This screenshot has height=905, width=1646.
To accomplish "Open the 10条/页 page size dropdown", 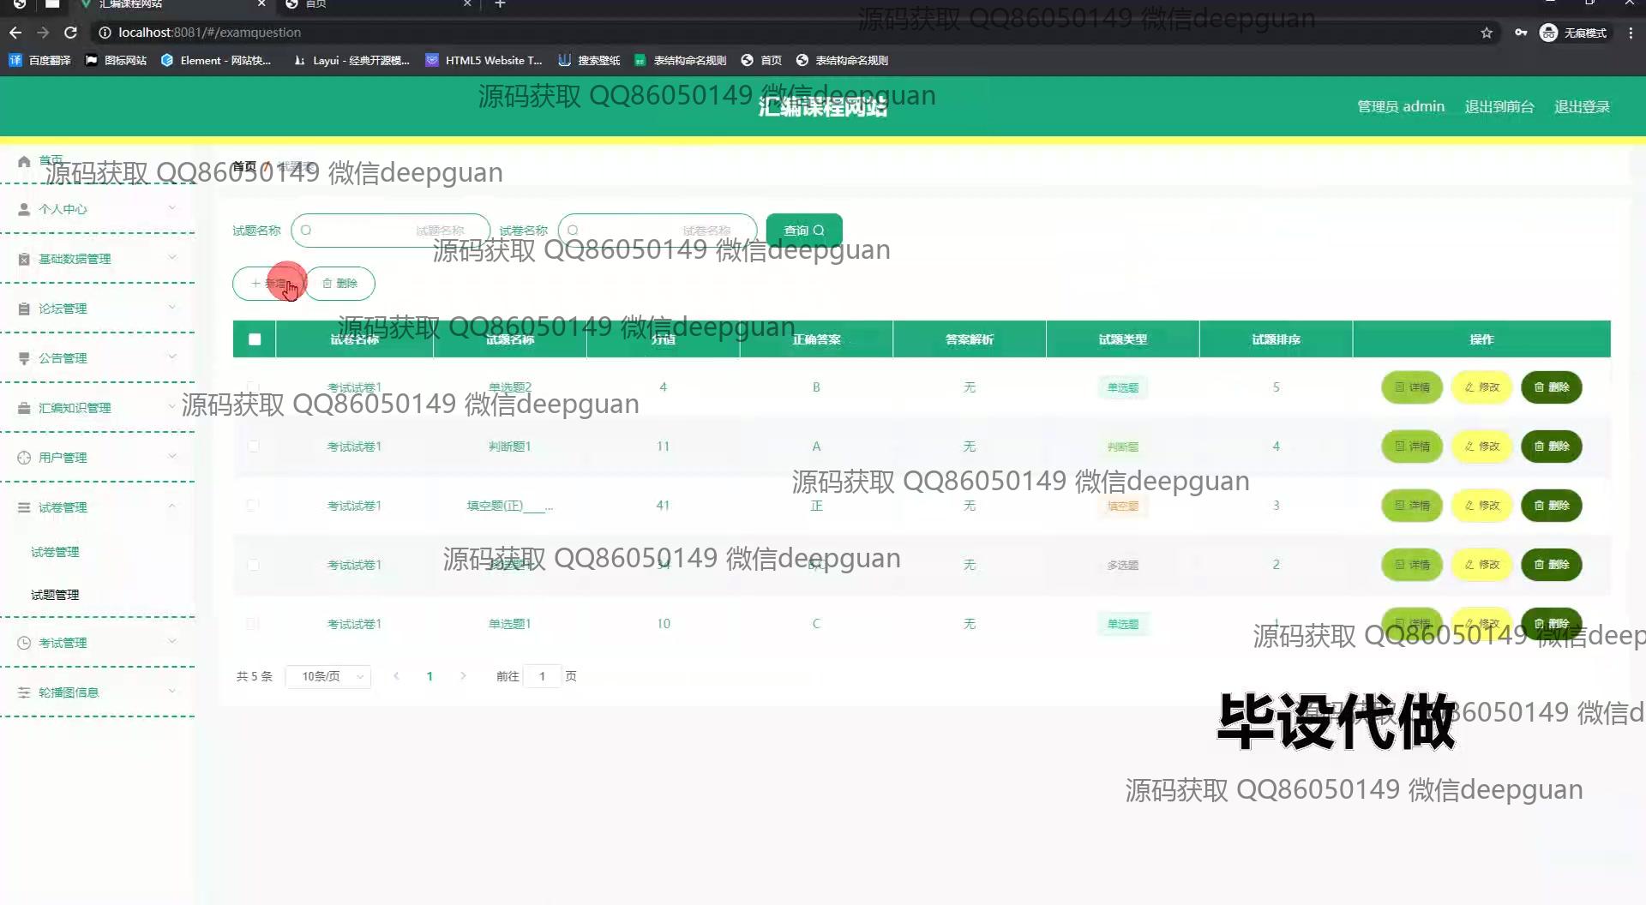I will click(328, 677).
